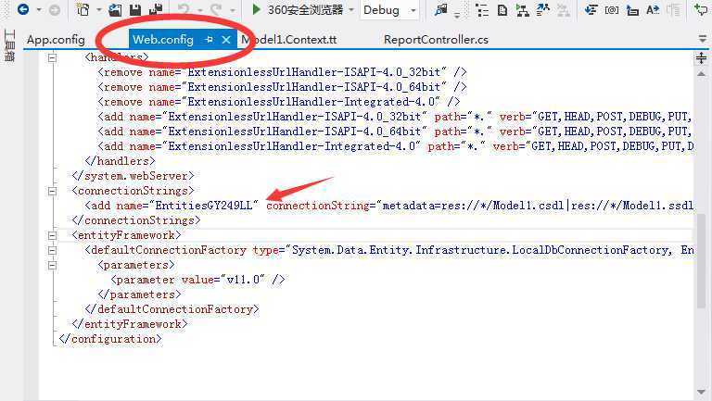The width and height of the screenshot is (712, 401).
Task: Open the New Project dropdown arrow
Action: [x=98, y=10]
